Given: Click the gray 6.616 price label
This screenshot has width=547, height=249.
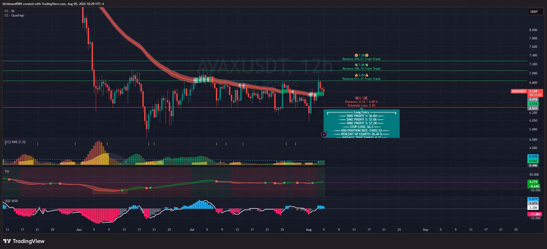Looking at the screenshot, I should 533,99.
